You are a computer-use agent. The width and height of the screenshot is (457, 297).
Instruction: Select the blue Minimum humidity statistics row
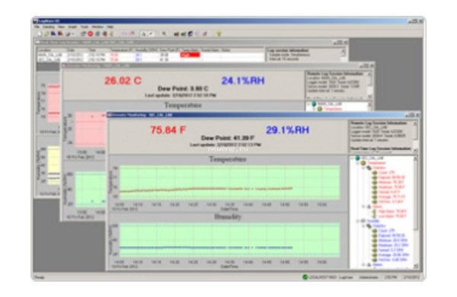tap(392, 241)
